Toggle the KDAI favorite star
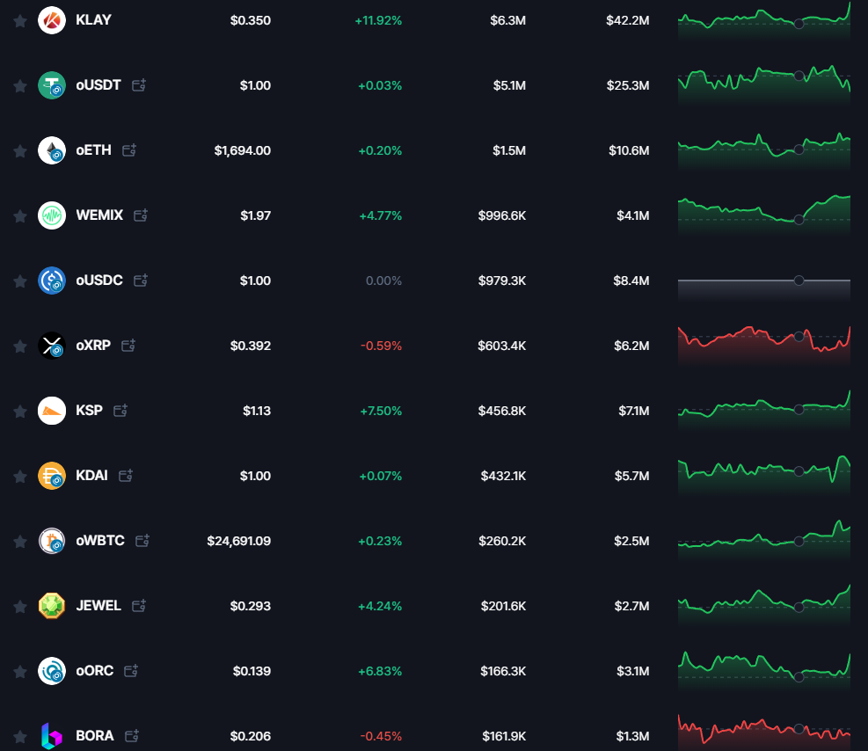 tap(20, 476)
